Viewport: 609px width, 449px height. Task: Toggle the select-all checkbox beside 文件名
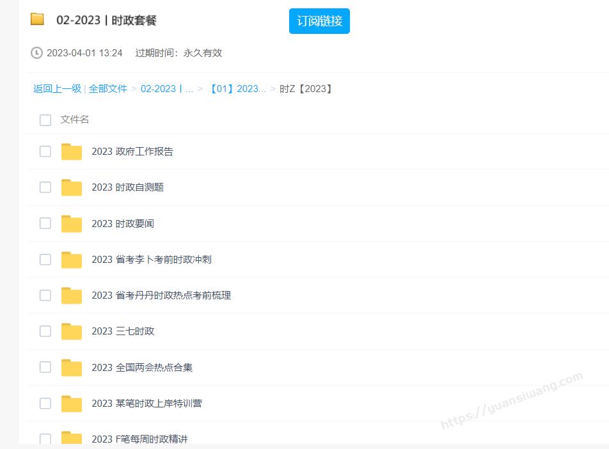[45, 120]
